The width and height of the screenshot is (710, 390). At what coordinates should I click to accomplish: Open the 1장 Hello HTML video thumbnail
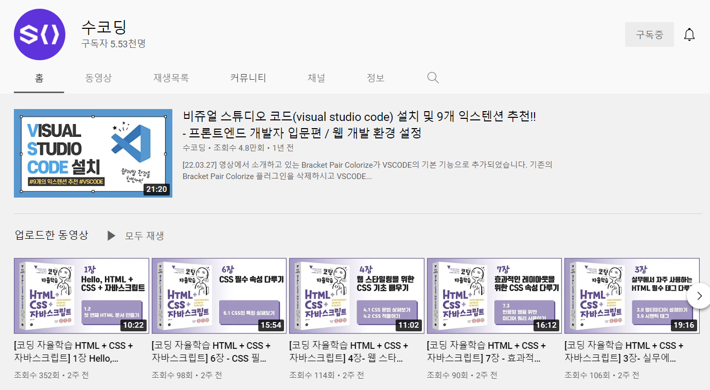coord(81,296)
